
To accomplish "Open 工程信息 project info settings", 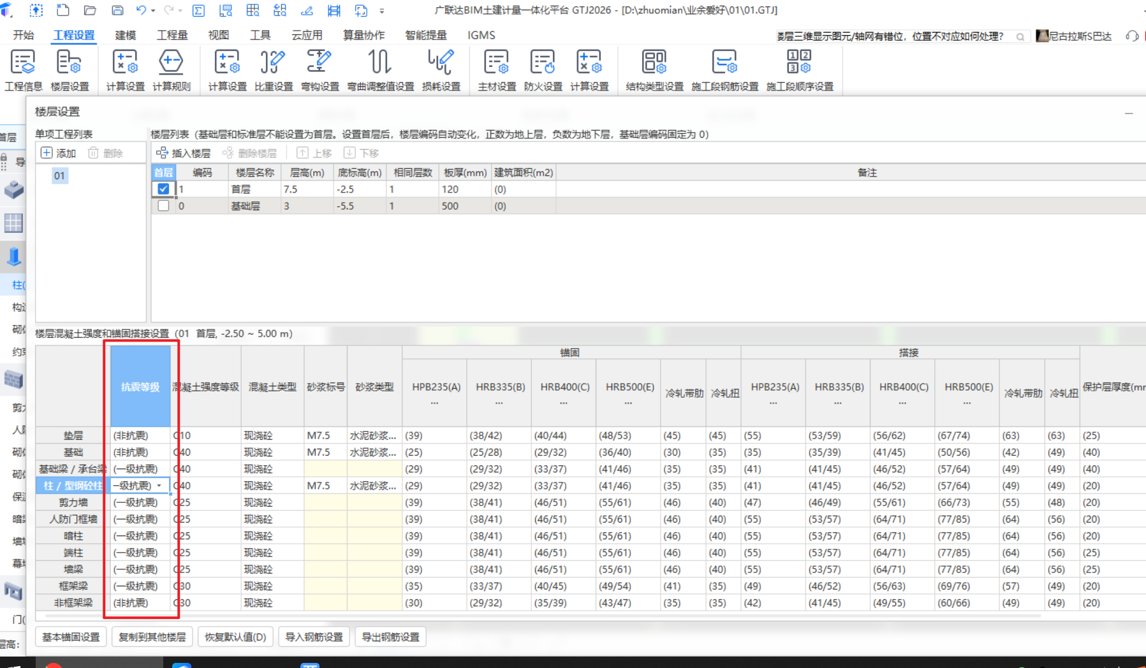I will pyautogui.click(x=23, y=70).
